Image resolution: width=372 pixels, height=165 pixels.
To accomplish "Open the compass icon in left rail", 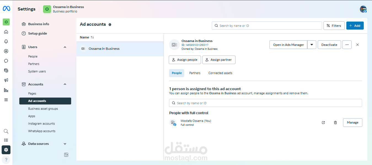I will [x=6, y=51].
